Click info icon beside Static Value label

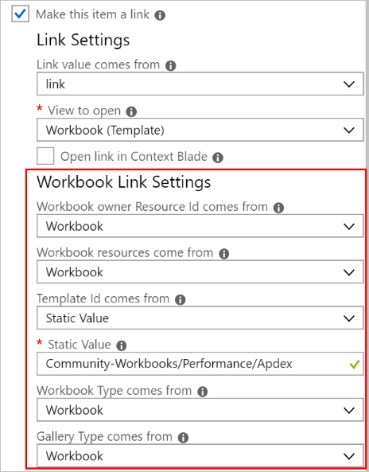point(121,345)
